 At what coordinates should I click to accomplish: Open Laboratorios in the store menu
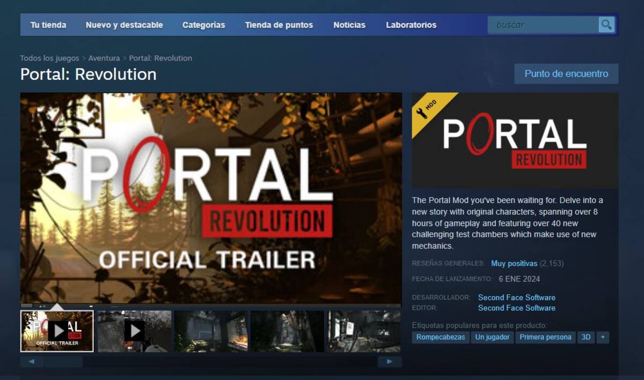tap(411, 25)
